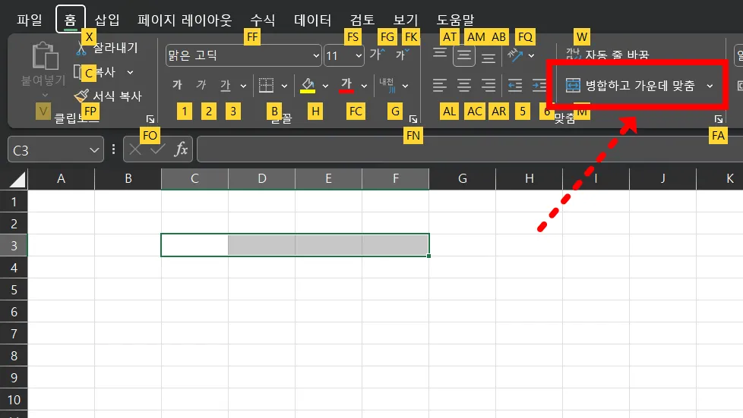Expand the Name Box dropdown next to C3

(x=93, y=150)
